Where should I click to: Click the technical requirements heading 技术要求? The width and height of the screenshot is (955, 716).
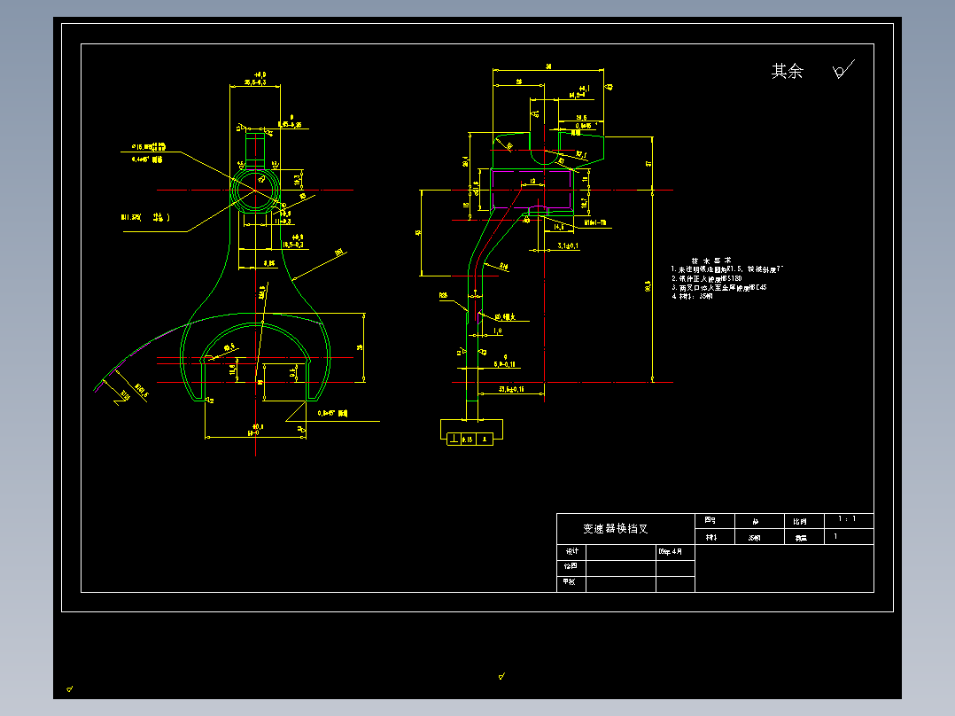pos(711,261)
